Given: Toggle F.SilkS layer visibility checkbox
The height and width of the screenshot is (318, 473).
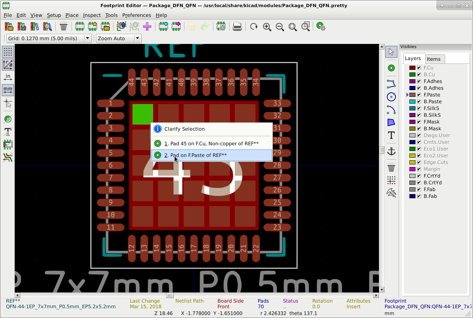Looking at the screenshot, I should [x=419, y=109].
